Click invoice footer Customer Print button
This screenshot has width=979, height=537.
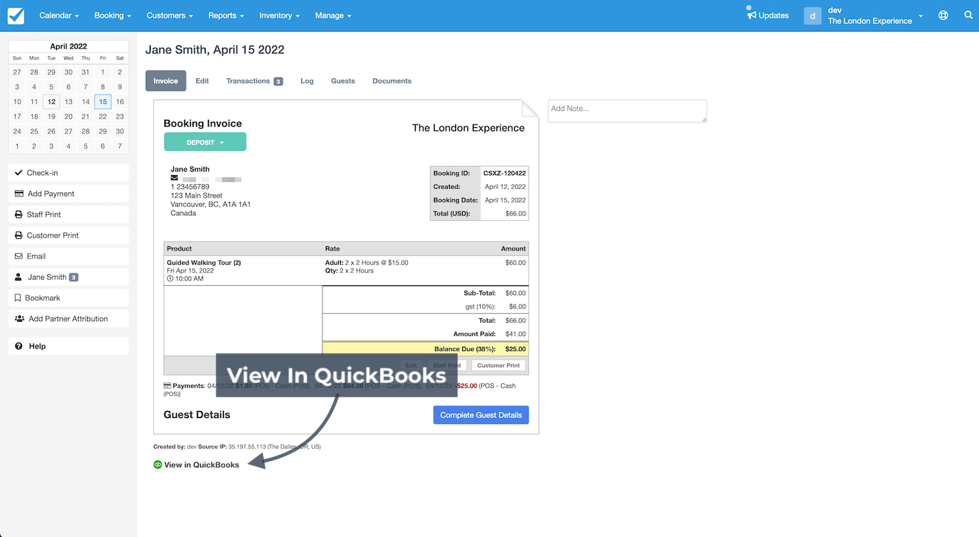pos(498,365)
